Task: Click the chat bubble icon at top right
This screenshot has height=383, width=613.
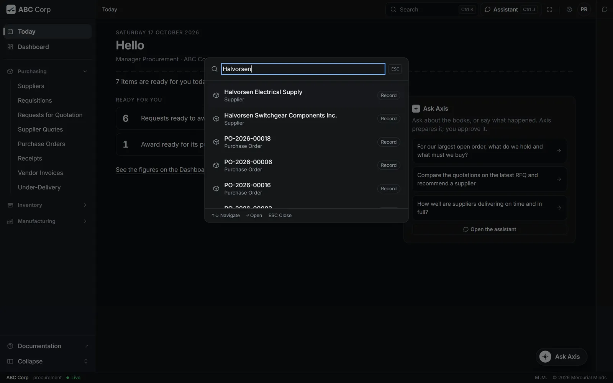Action: pos(605,9)
